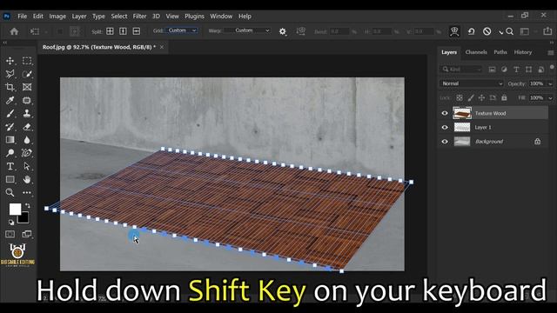Select the Rectangle shape tool
This screenshot has height=313, width=557.
(10, 179)
